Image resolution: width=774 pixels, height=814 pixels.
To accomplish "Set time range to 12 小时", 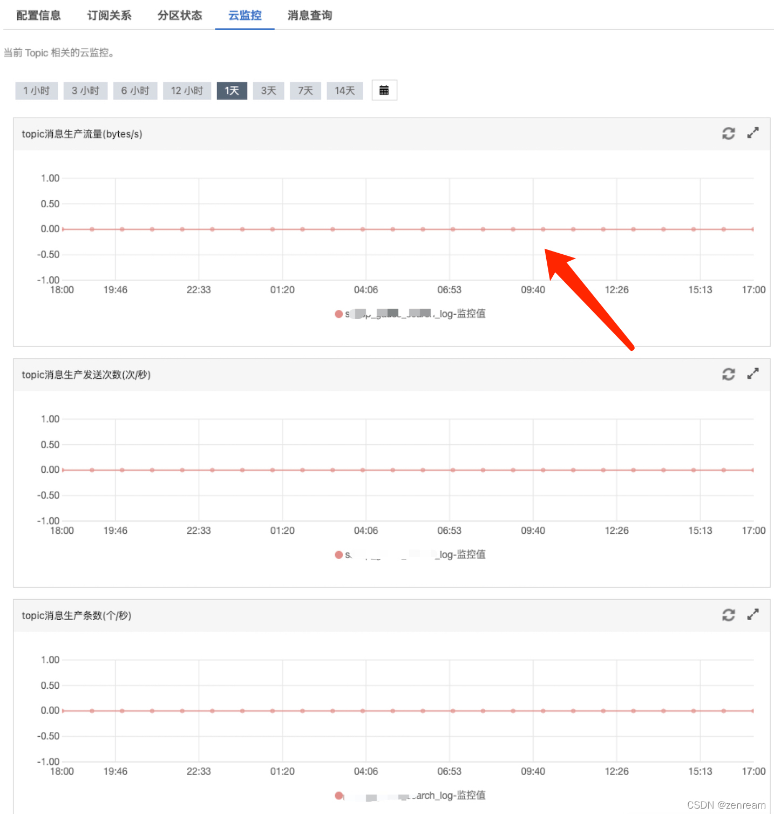I will pos(187,91).
